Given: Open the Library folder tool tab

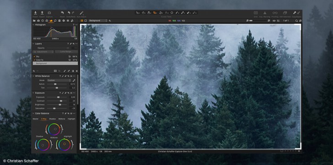Looking at the screenshot, I should pyautogui.click(x=34, y=21).
